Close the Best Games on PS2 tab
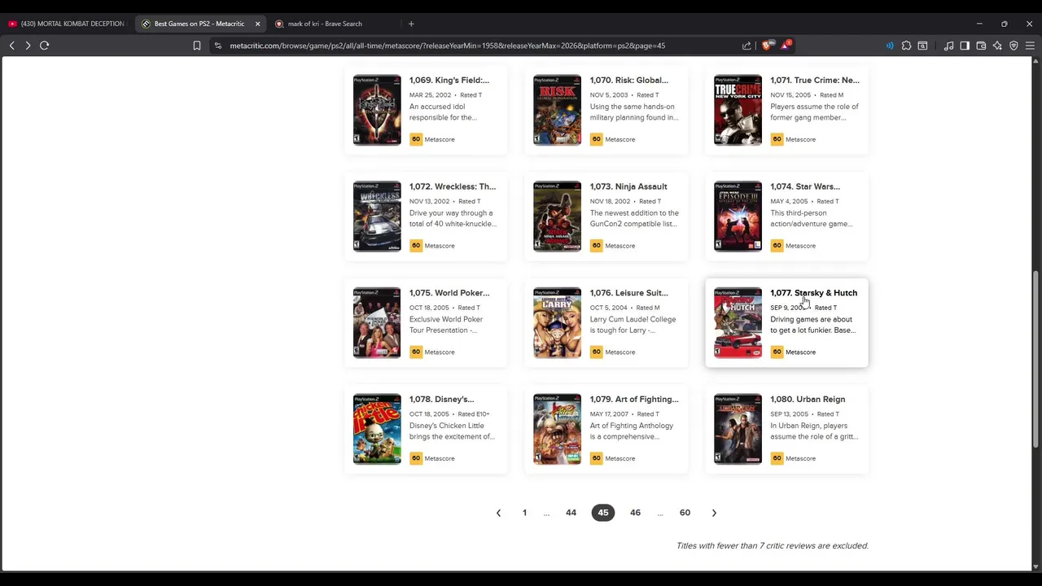This screenshot has width=1042, height=586. point(257,24)
